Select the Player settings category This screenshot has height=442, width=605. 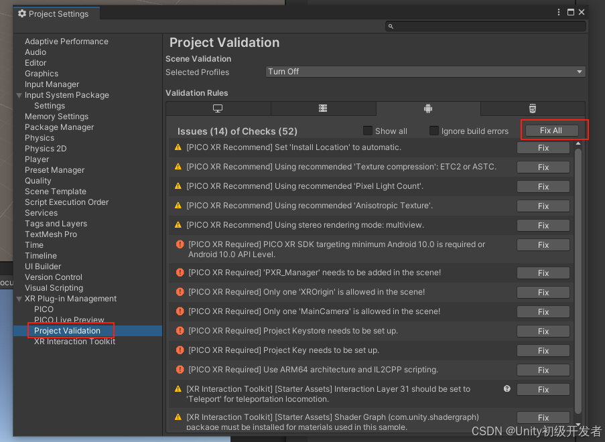coord(37,159)
